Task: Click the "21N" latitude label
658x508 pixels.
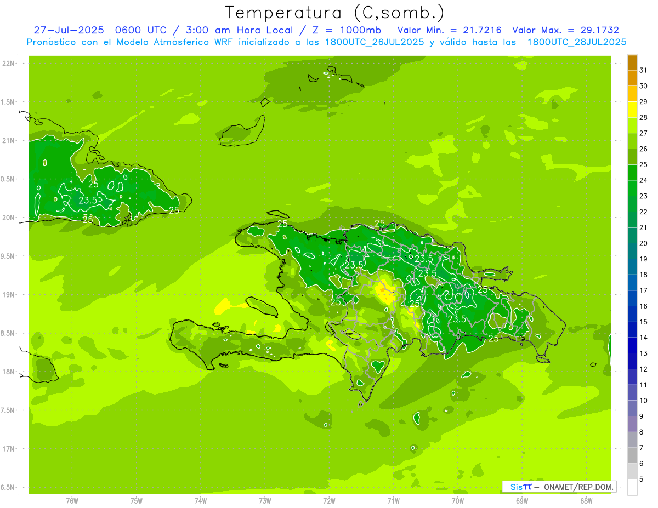Action: pos(8,141)
